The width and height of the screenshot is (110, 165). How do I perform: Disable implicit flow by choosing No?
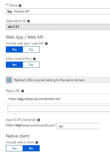coord(31,65)
